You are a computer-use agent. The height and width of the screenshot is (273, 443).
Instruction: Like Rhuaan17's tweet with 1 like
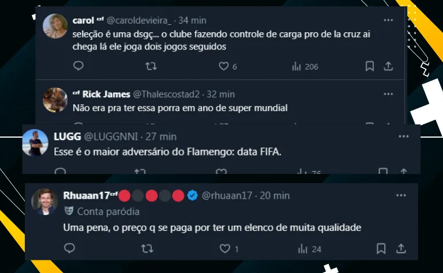(229, 249)
